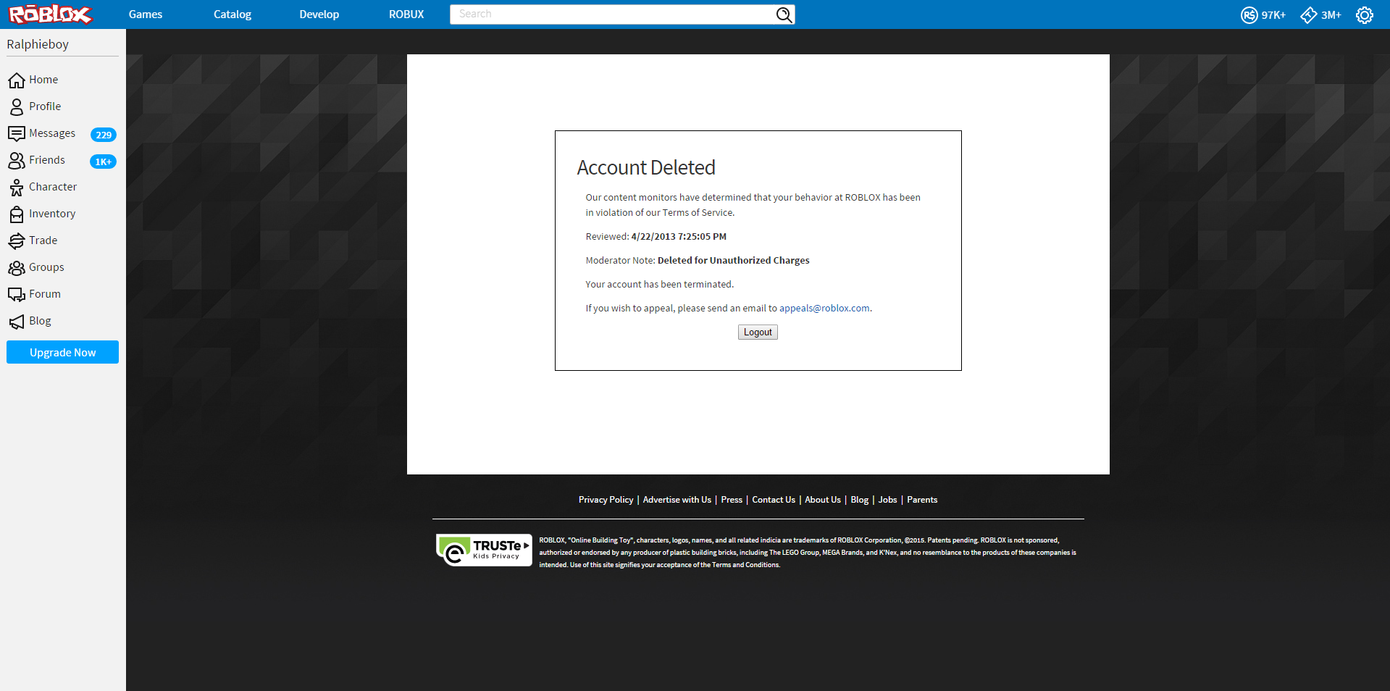Open Character page in the sidebar

pyautogui.click(x=53, y=187)
